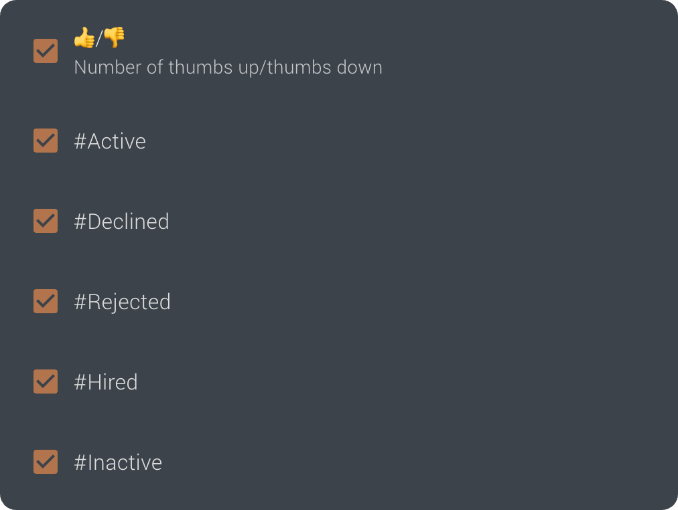
Task: Click the thumbs down emoji icon
Action: pyautogui.click(x=114, y=38)
